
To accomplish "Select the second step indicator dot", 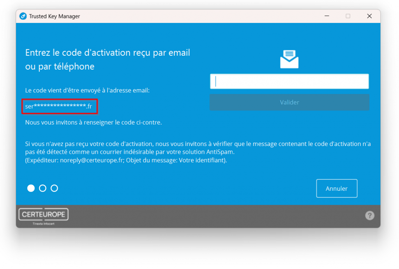I will 43,188.
